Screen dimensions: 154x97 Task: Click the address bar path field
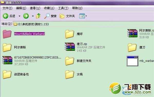pyautogui.click(x=83, y=24)
